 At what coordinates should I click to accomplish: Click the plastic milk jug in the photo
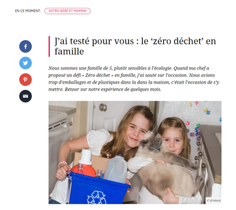[x=116, y=168]
